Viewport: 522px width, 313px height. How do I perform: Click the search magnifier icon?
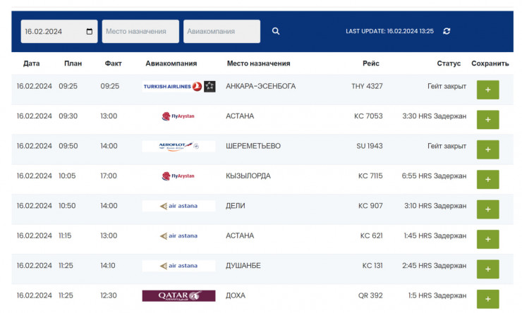(x=276, y=31)
